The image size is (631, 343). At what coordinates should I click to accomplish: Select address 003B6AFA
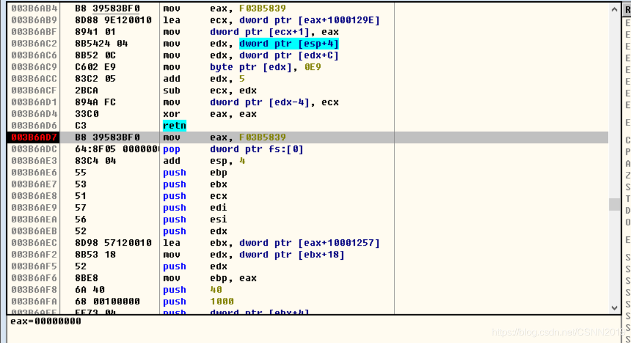34,301
